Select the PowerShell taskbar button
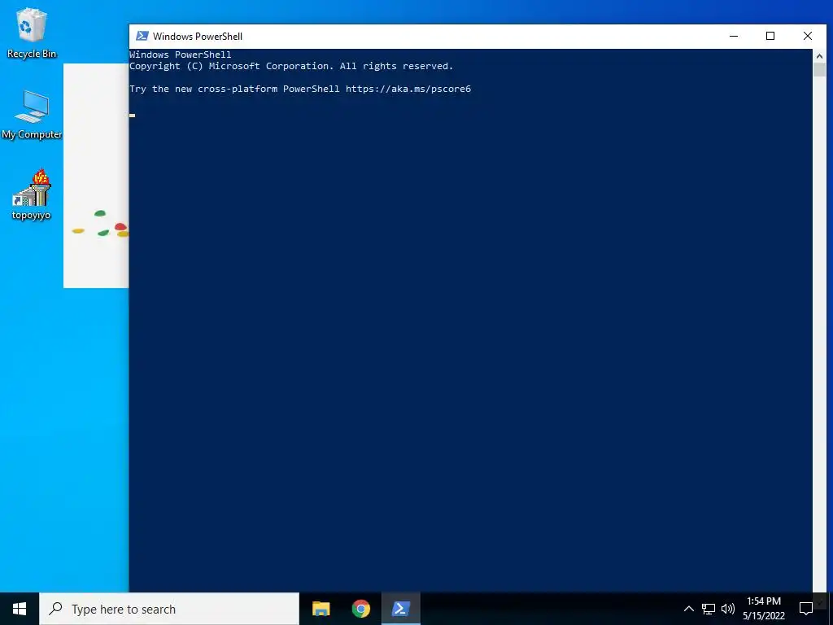The height and width of the screenshot is (625, 833). click(400, 609)
